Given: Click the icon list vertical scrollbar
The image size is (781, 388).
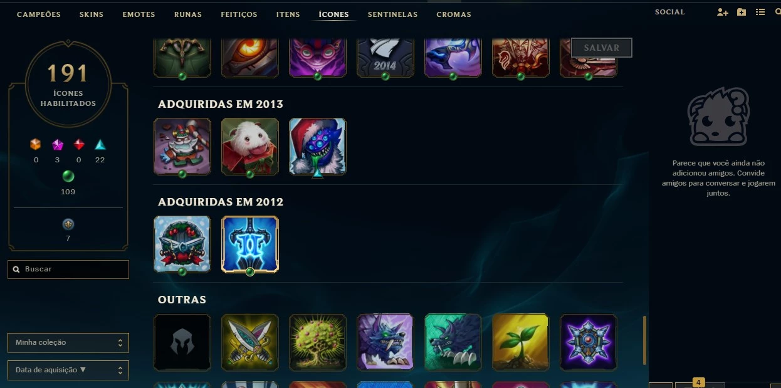Looking at the screenshot, I should (644, 340).
